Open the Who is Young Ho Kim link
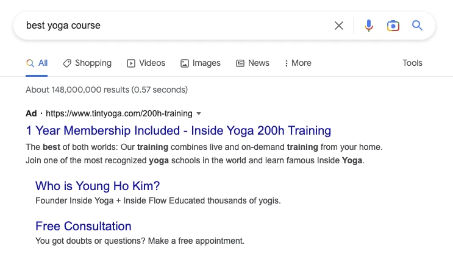Viewport: 453px width, 262px height. click(x=101, y=186)
